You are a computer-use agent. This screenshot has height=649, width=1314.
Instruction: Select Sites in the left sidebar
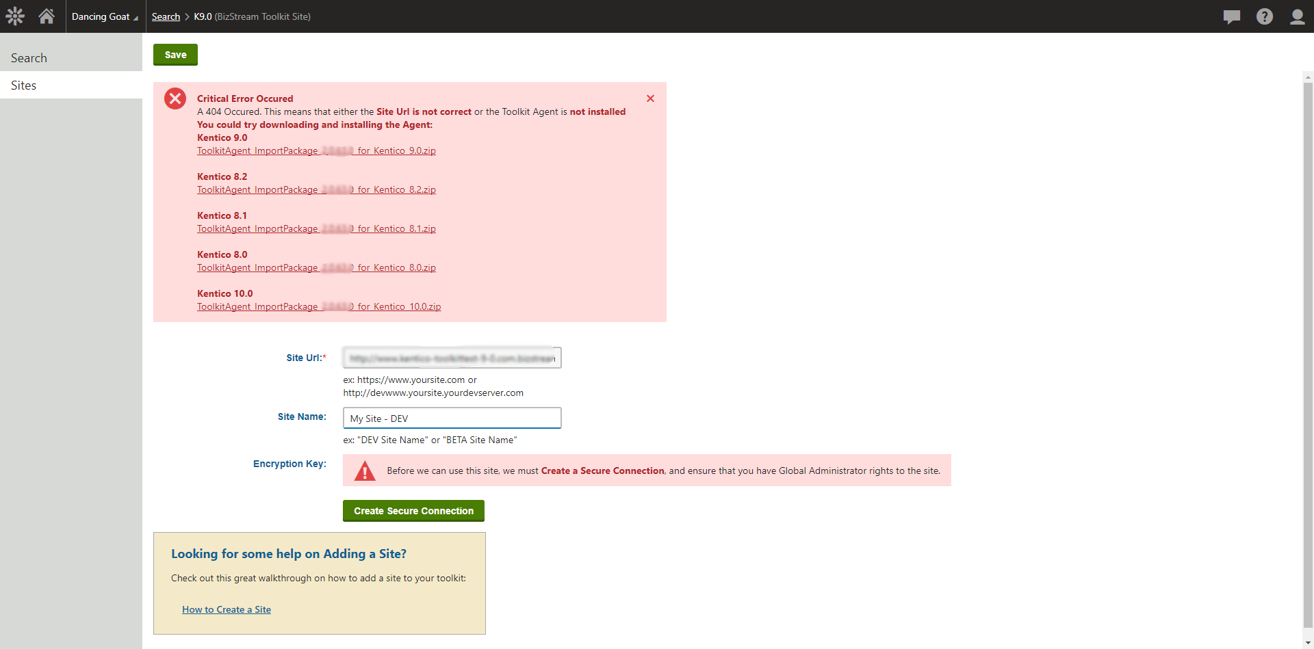[71, 85]
